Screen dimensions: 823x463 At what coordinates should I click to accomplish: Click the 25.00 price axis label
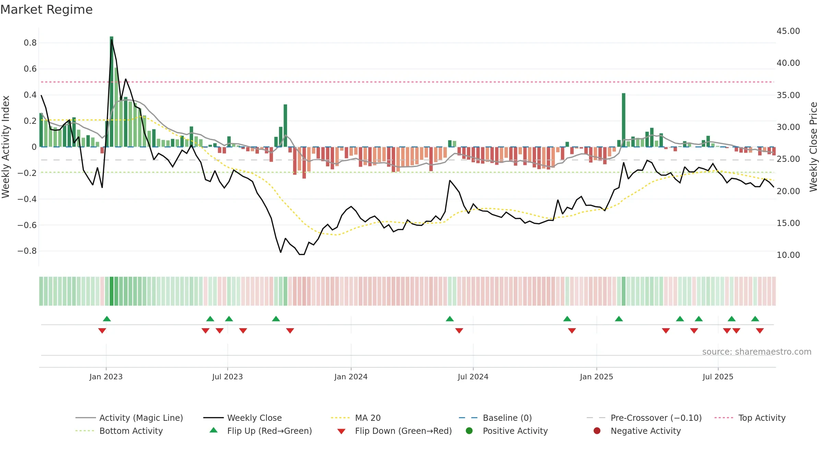coord(788,159)
